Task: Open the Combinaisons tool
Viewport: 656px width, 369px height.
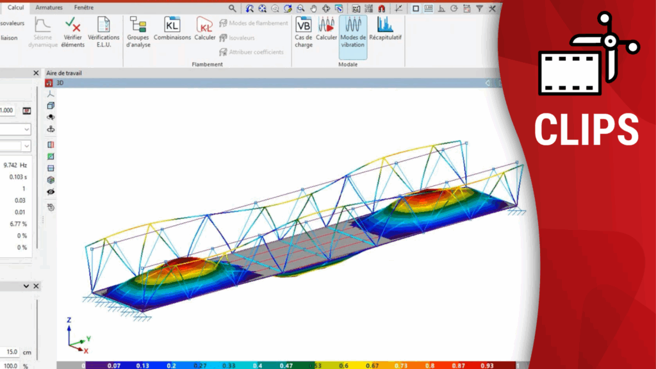Action: point(172,30)
